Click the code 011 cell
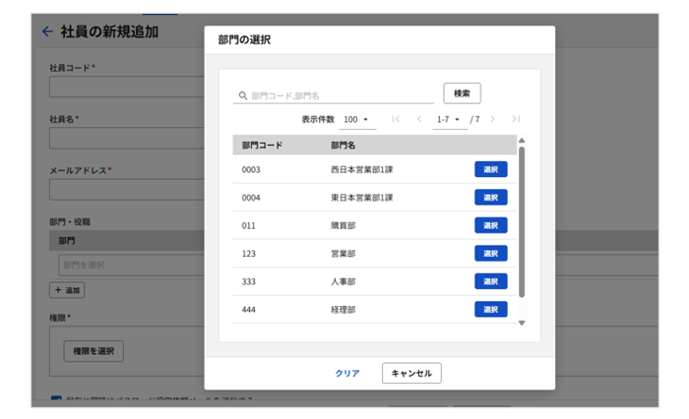 (x=248, y=226)
